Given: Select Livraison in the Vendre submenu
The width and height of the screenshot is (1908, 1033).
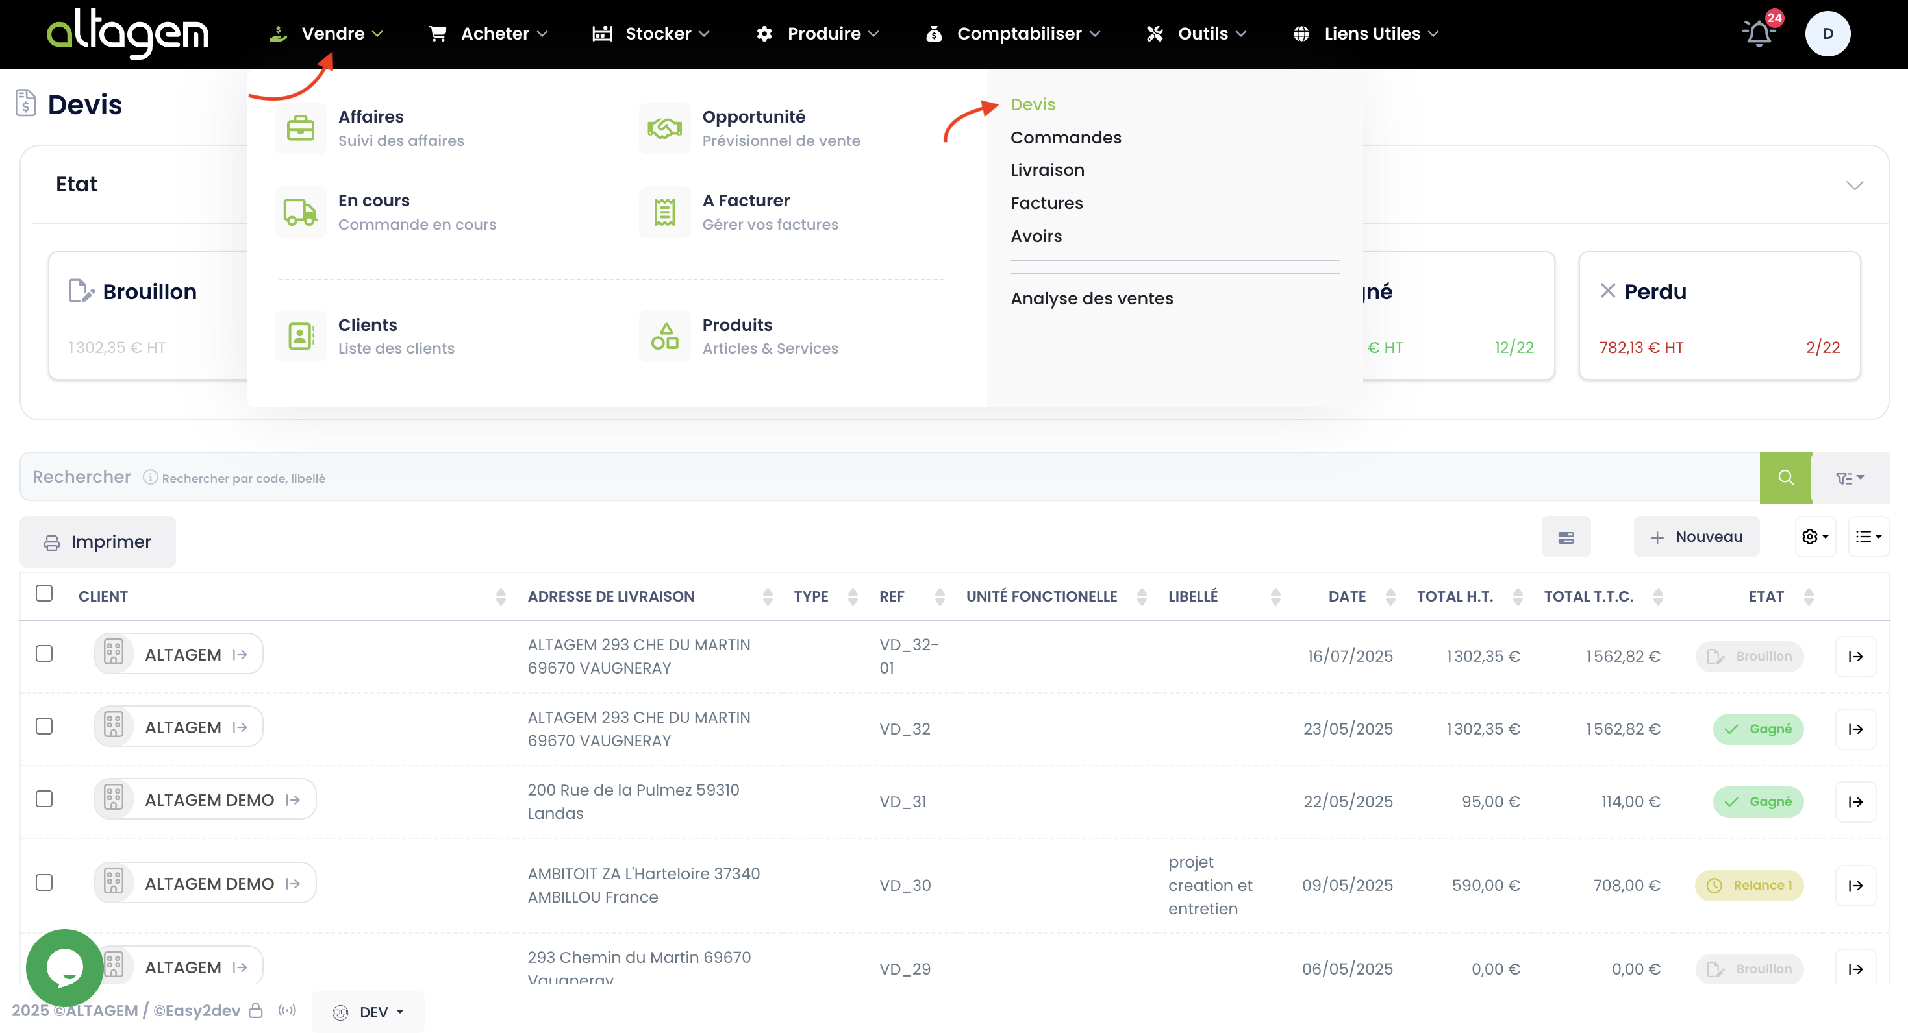Looking at the screenshot, I should tap(1048, 170).
